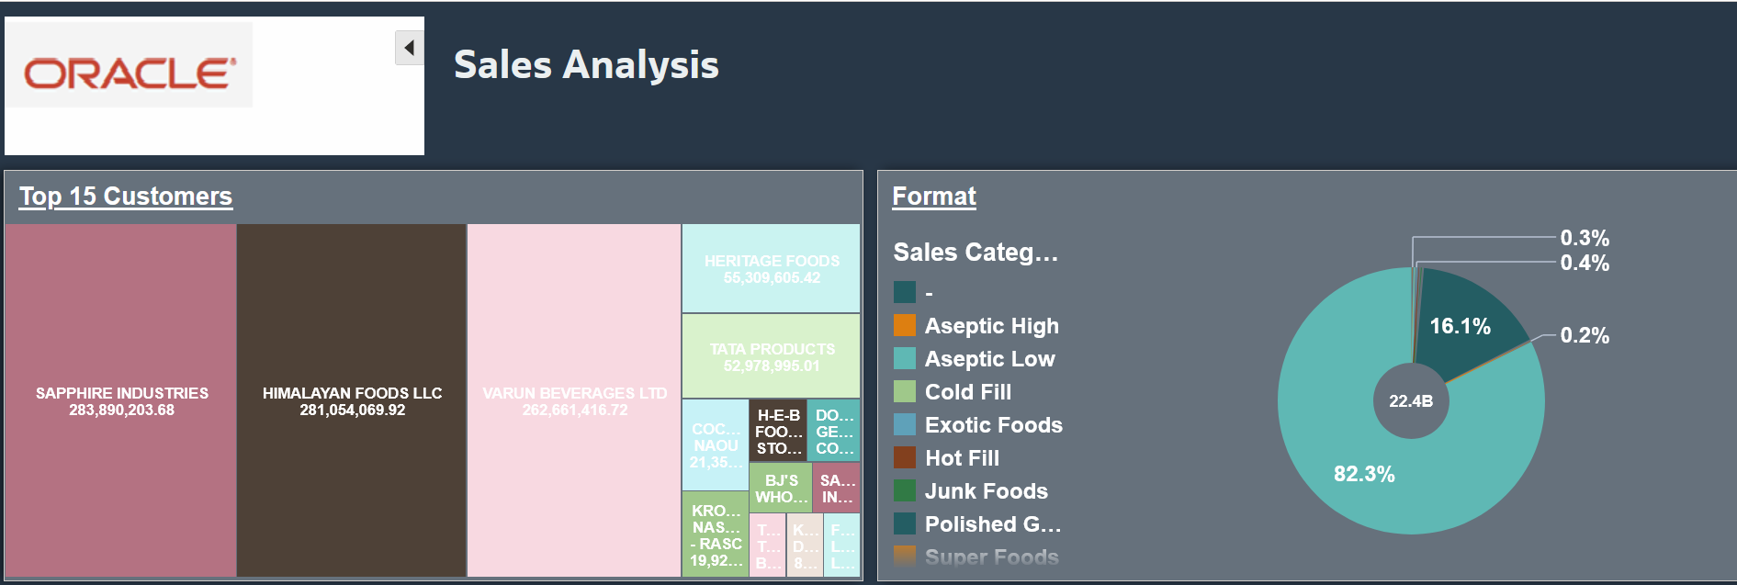Click the Aseptic High orange legend swatch

pyautogui.click(x=905, y=325)
